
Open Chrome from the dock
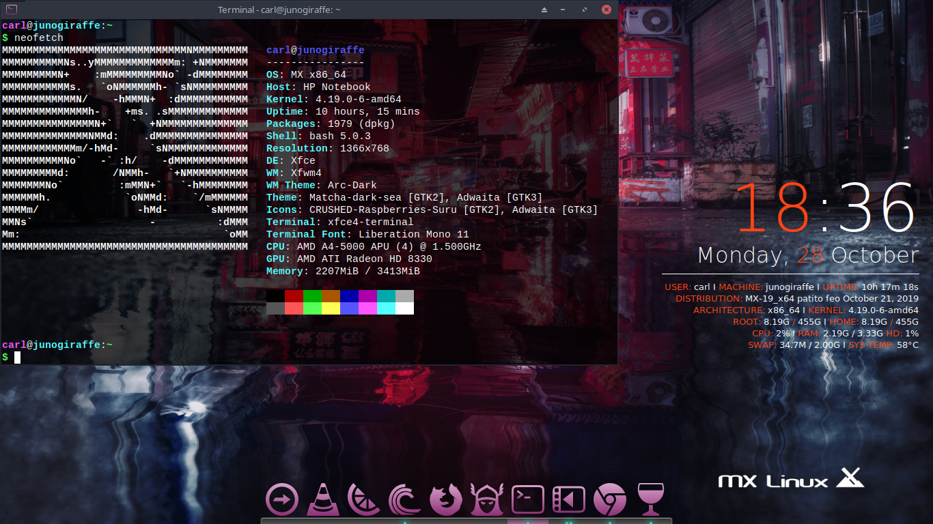click(x=610, y=499)
